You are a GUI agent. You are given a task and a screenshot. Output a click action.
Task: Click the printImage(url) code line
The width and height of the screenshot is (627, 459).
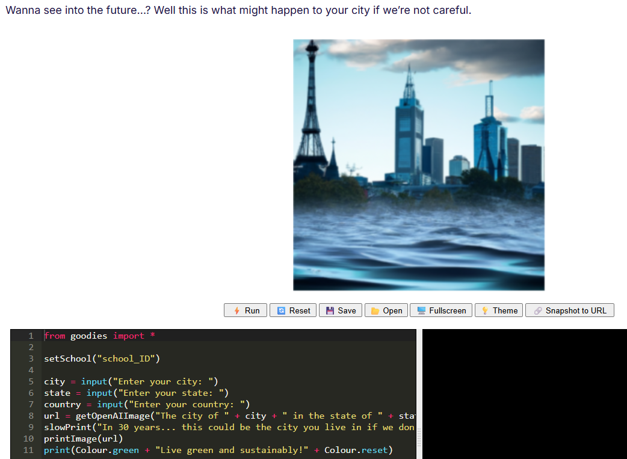pos(83,439)
